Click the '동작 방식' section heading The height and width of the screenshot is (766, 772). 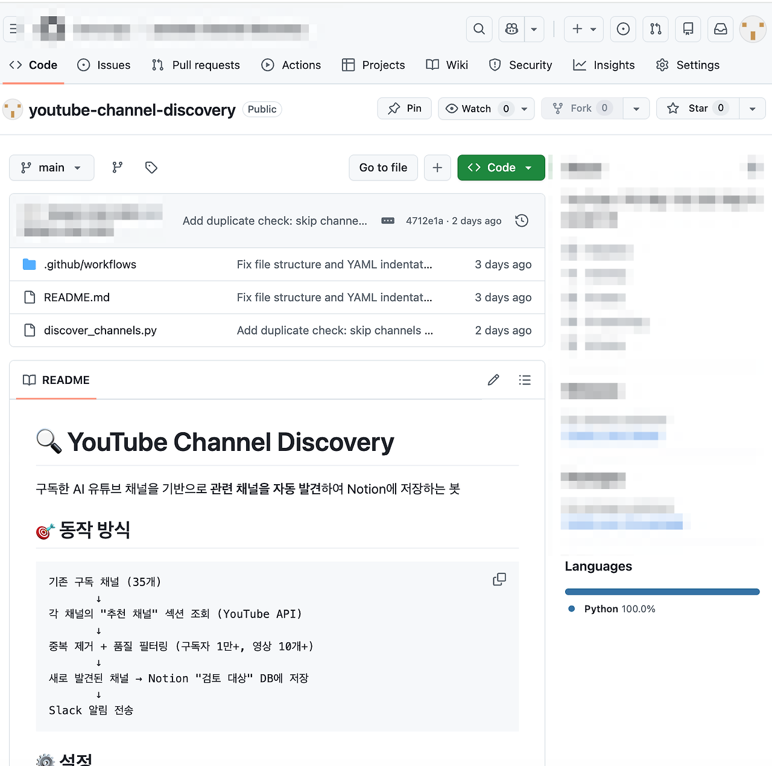pos(83,530)
